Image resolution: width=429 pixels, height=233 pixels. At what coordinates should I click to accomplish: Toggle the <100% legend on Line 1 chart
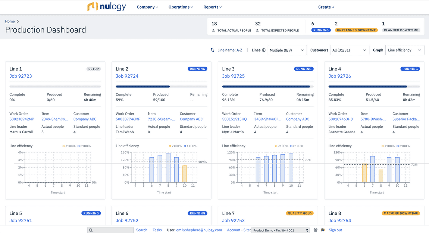(x=71, y=146)
